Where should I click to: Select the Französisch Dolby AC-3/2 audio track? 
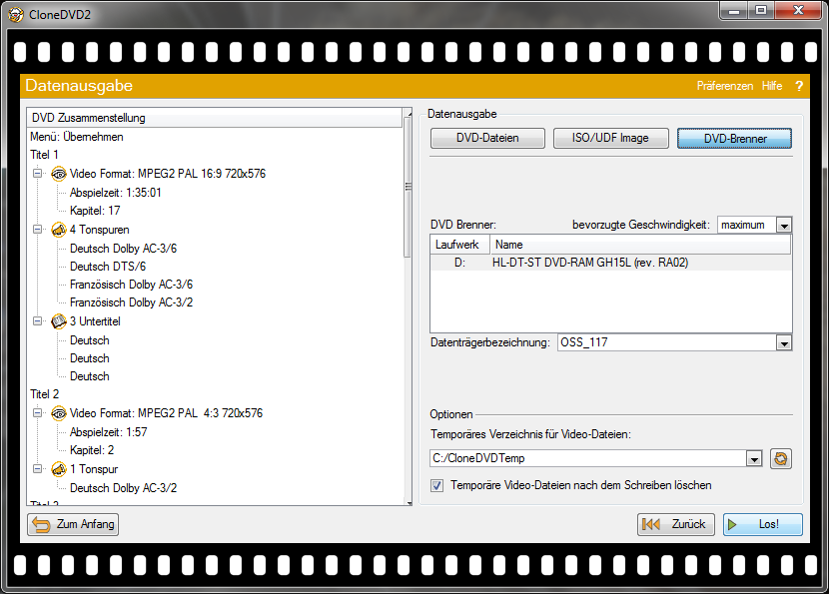pyautogui.click(x=131, y=302)
